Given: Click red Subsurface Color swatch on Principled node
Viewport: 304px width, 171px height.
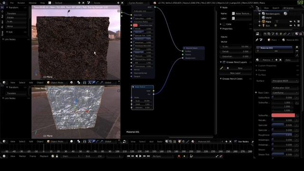Looking at the screenshot, I should click(x=135, y=25).
